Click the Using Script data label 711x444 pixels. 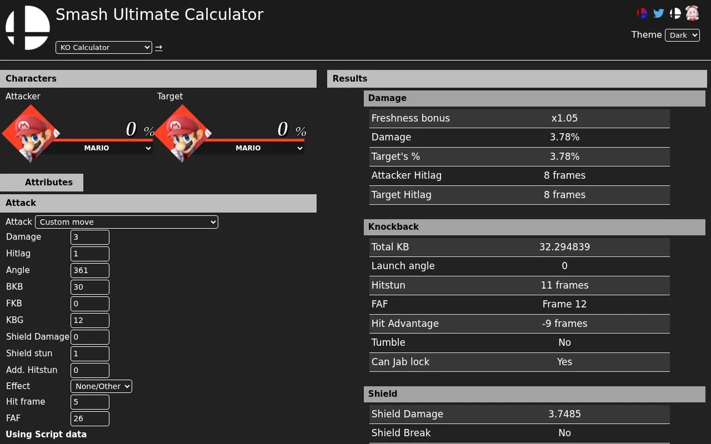pyautogui.click(x=46, y=435)
